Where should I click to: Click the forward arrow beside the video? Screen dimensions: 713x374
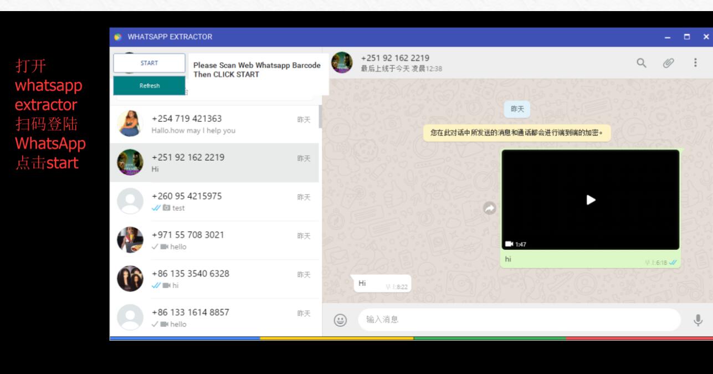point(490,208)
